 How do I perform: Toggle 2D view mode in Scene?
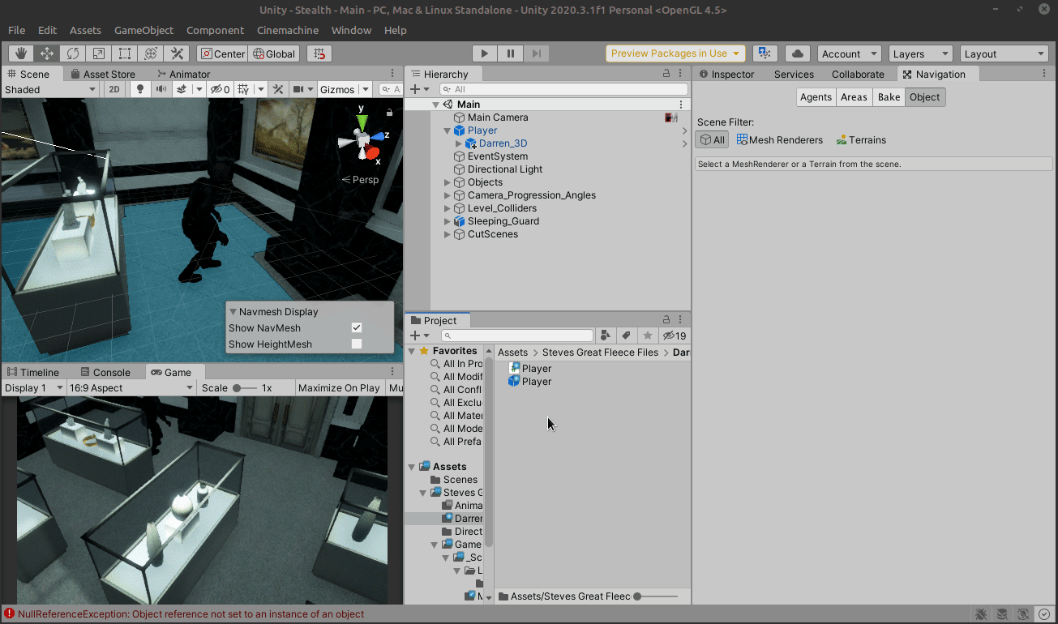(115, 89)
